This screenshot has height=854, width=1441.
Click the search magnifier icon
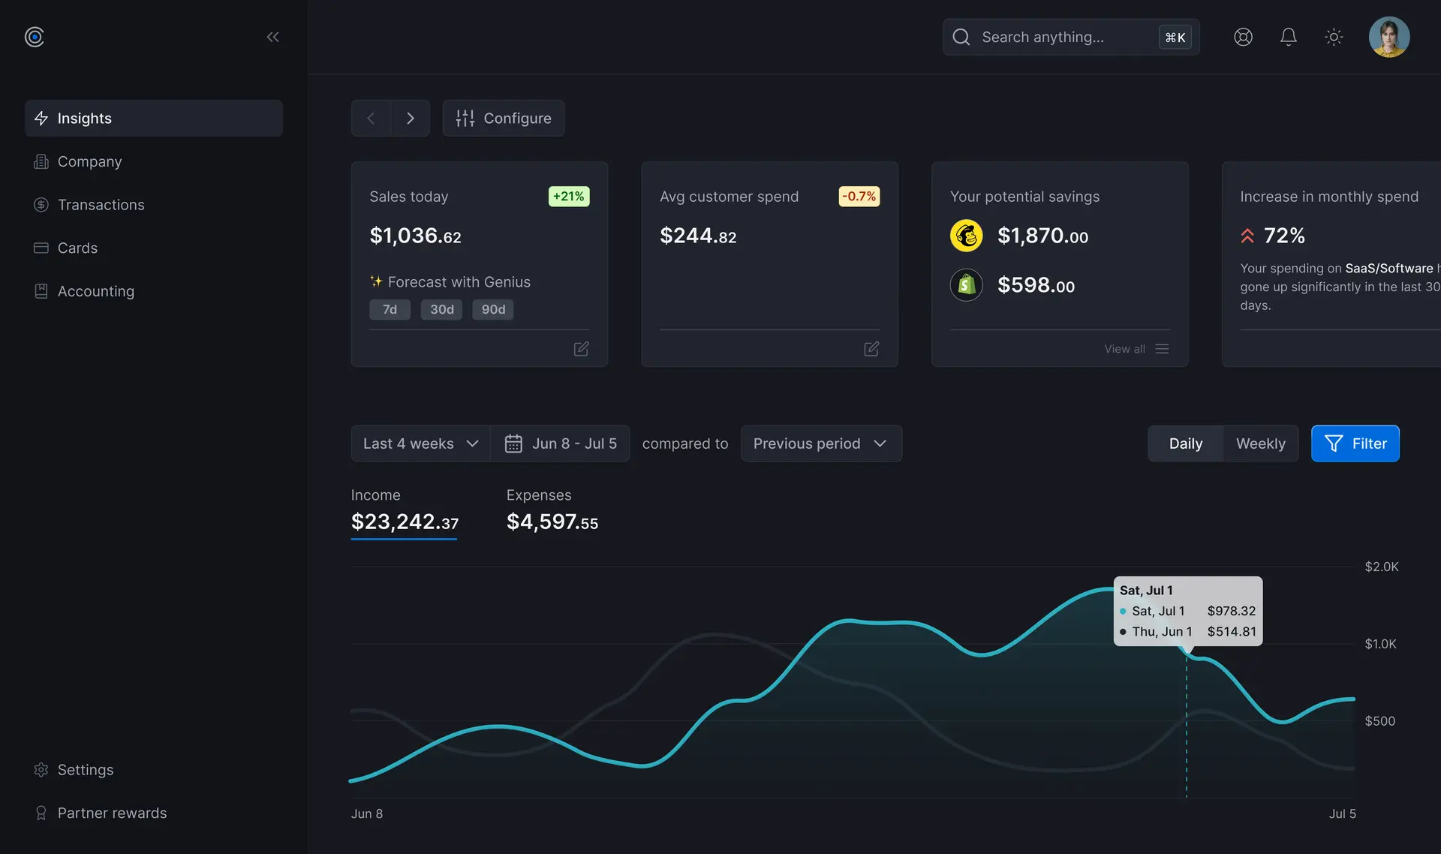[x=961, y=37]
